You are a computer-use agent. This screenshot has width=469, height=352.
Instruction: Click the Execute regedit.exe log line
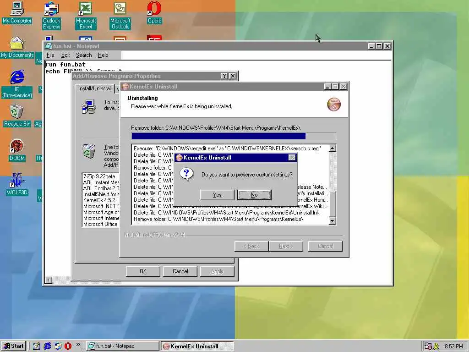click(x=227, y=148)
